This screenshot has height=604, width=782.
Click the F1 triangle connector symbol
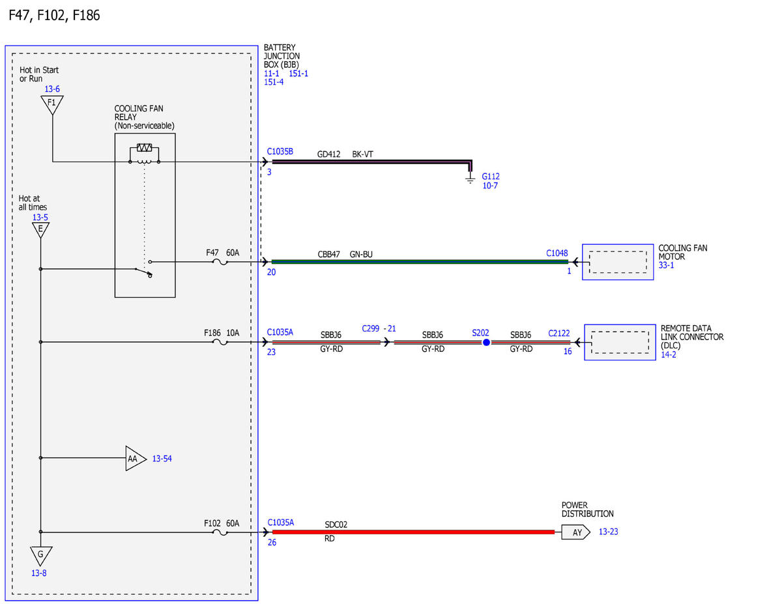[x=52, y=104]
